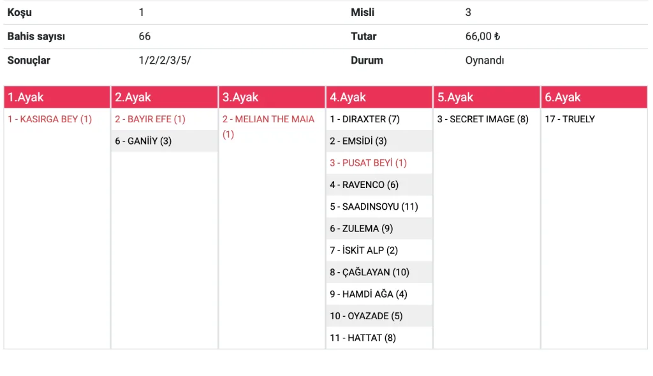Select the SAADINSOYU horse row

pyautogui.click(x=374, y=206)
